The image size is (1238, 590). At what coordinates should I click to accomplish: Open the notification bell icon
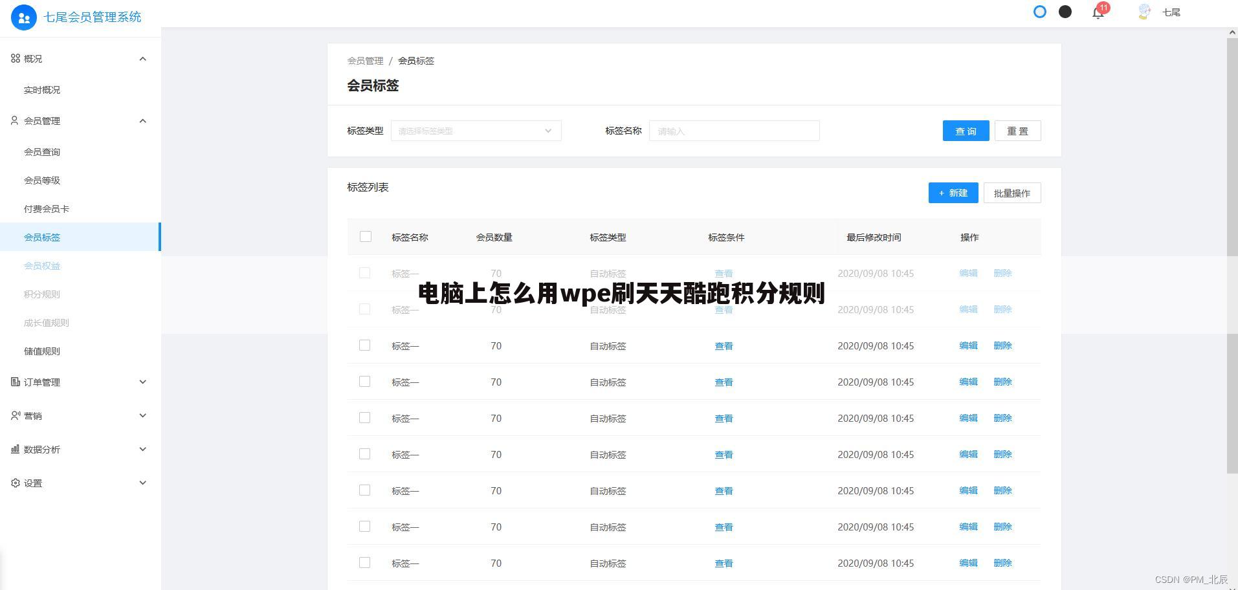click(x=1098, y=12)
